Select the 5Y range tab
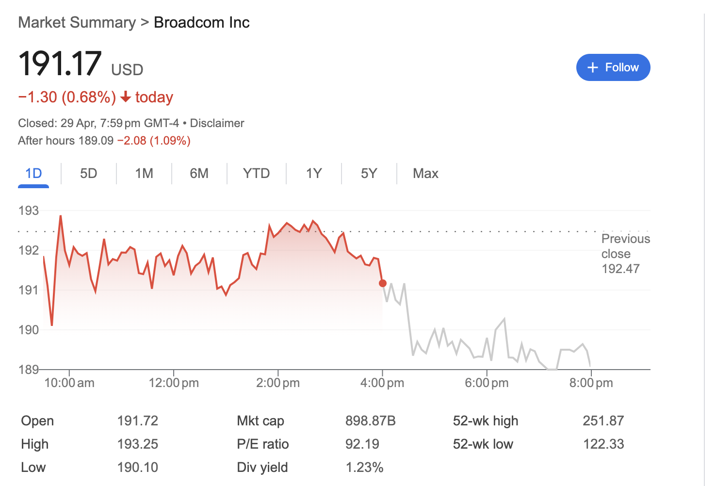 coord(369,174)
